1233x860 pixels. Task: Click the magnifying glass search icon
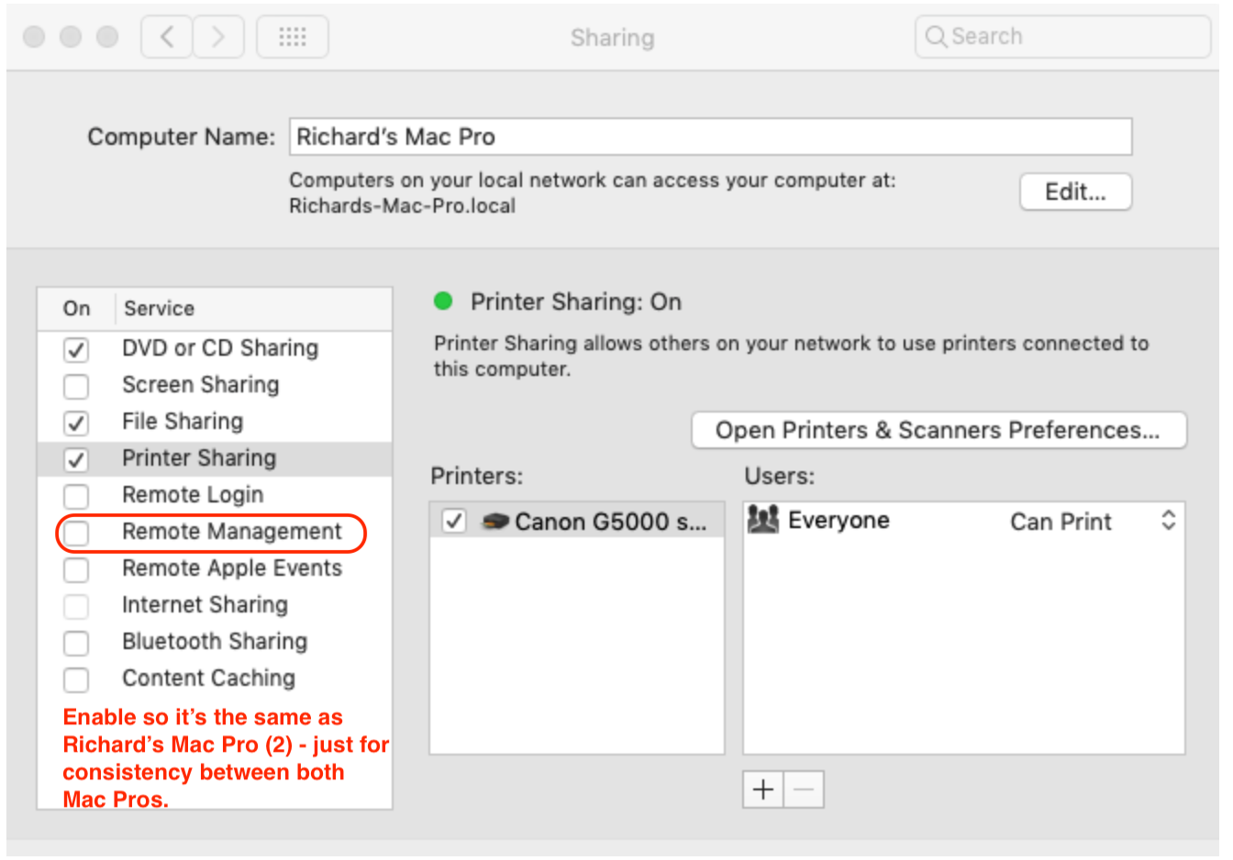[936, 37]
